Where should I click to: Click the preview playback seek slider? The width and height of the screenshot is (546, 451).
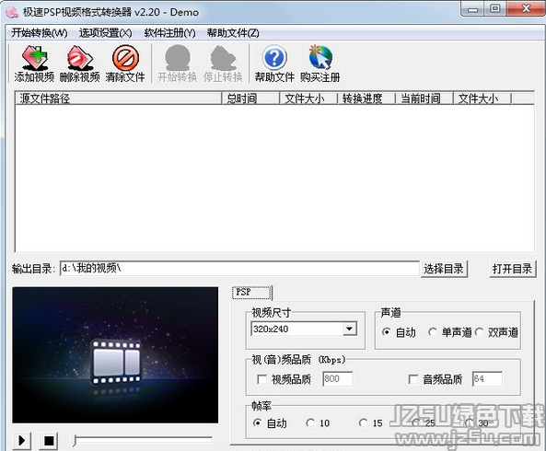point(143,441)
